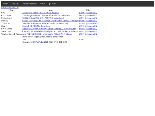
Task: Switch to the pc build page
Action: [53, 4]
